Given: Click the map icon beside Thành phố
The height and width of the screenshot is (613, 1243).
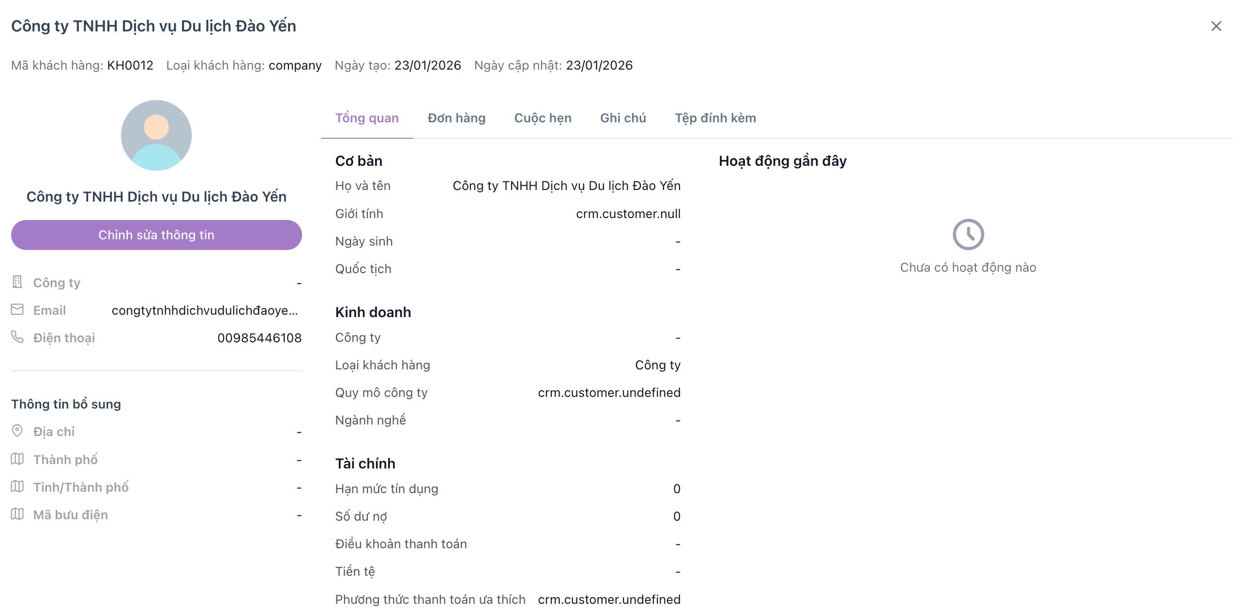Looking at the screenshot, I should [x=17, y=459].
